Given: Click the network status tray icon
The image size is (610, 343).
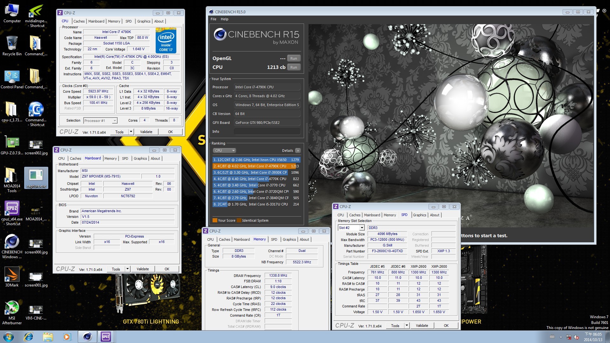Looking at the screenshot, I should [x=569, y=337].
